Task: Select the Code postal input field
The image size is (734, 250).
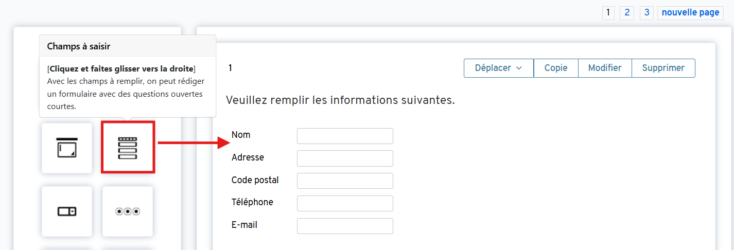Action: [x=345, y=181]
